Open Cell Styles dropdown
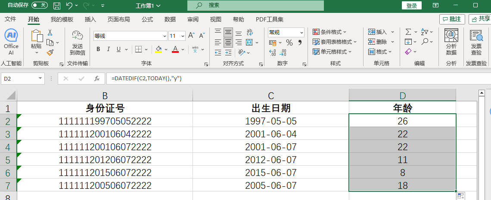The height and width of the screenshot is (200, 491). [x=333, y=52]
